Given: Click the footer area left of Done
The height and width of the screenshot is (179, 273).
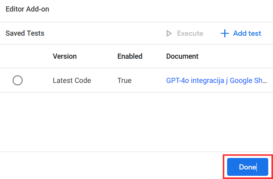Looking at the screenshot, I should coord(111,167).
